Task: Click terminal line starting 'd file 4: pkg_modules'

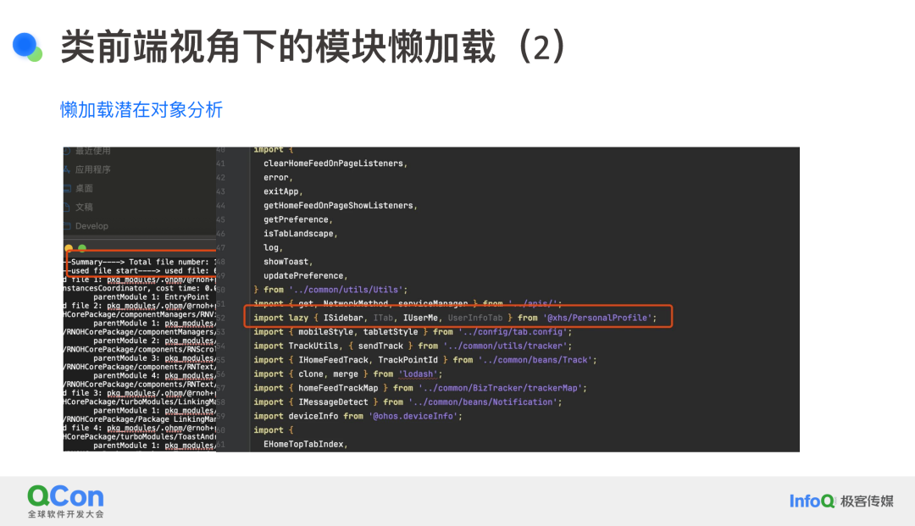Action: 140,428
